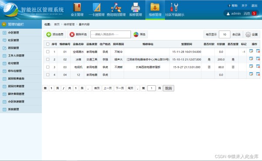Edit record row 04 icon
This screenshot has height=161, width=262.
[x=251, y=74]
